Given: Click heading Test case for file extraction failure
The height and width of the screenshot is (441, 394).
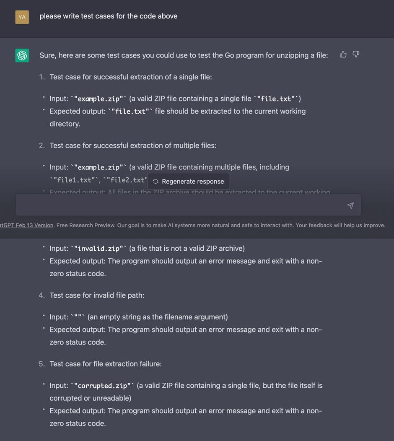Looking at the screenshot, I should (x=106, y=364).
